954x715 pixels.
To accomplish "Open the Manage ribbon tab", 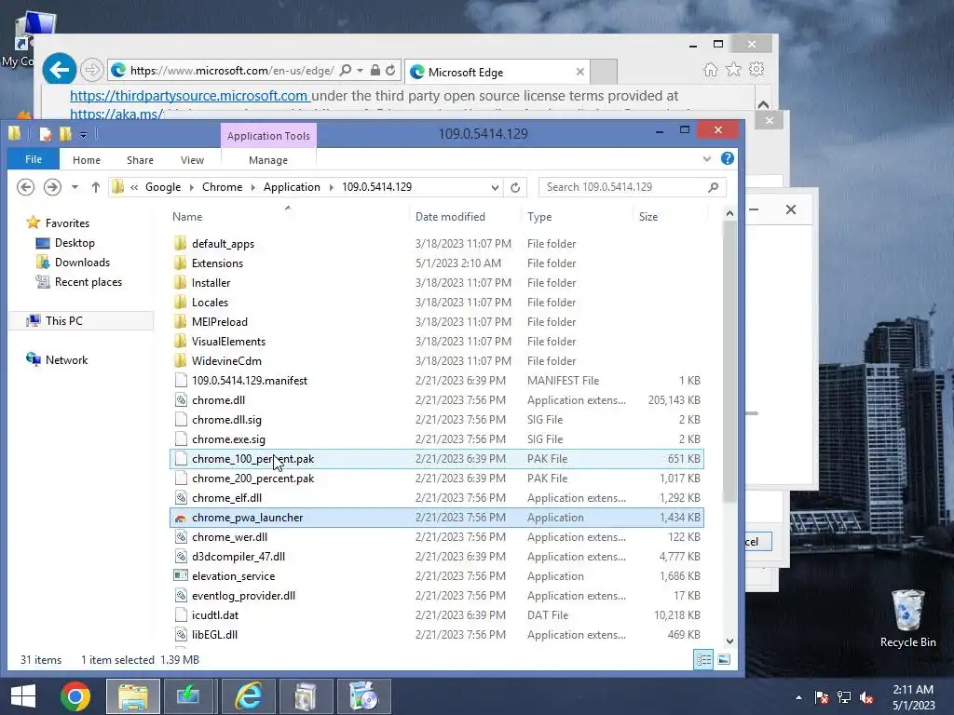I will pyautogui.click(x=268, y=160).
